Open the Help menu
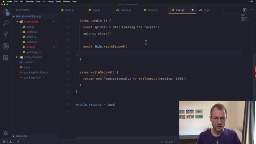The width and height of the screenshot is (256, 144). (x=74, y=2)
